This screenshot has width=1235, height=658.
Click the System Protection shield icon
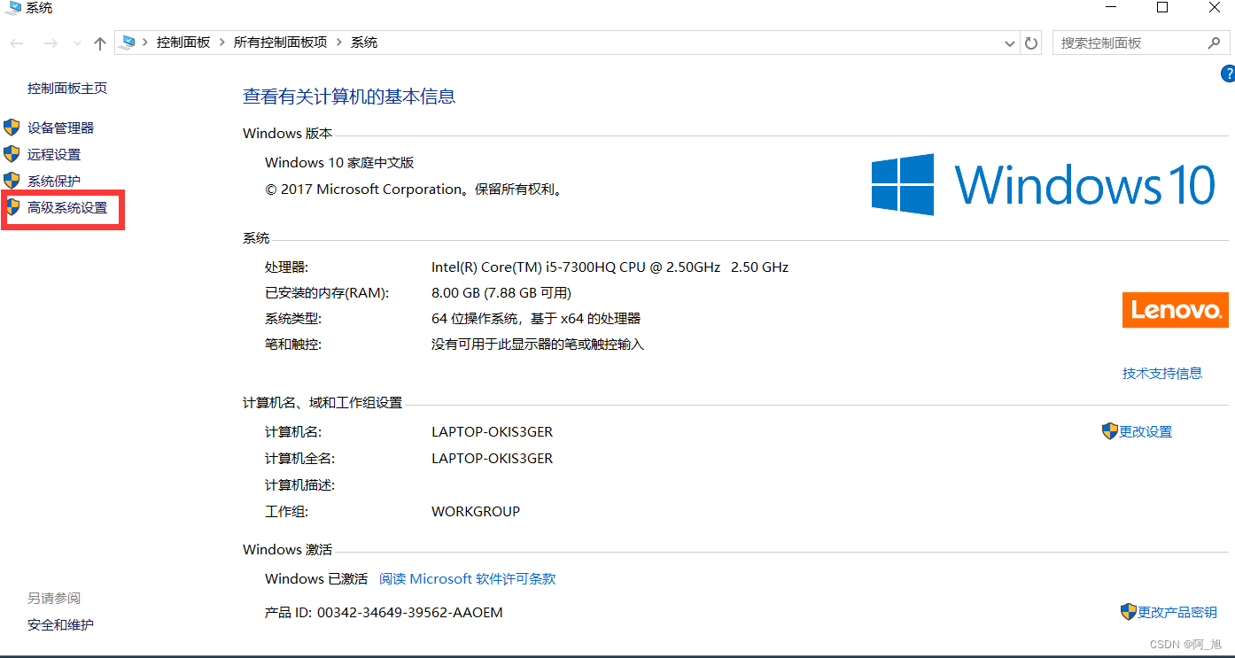tap(12, 181)
